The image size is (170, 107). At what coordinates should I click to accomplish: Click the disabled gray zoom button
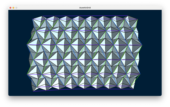click(16, 8)
